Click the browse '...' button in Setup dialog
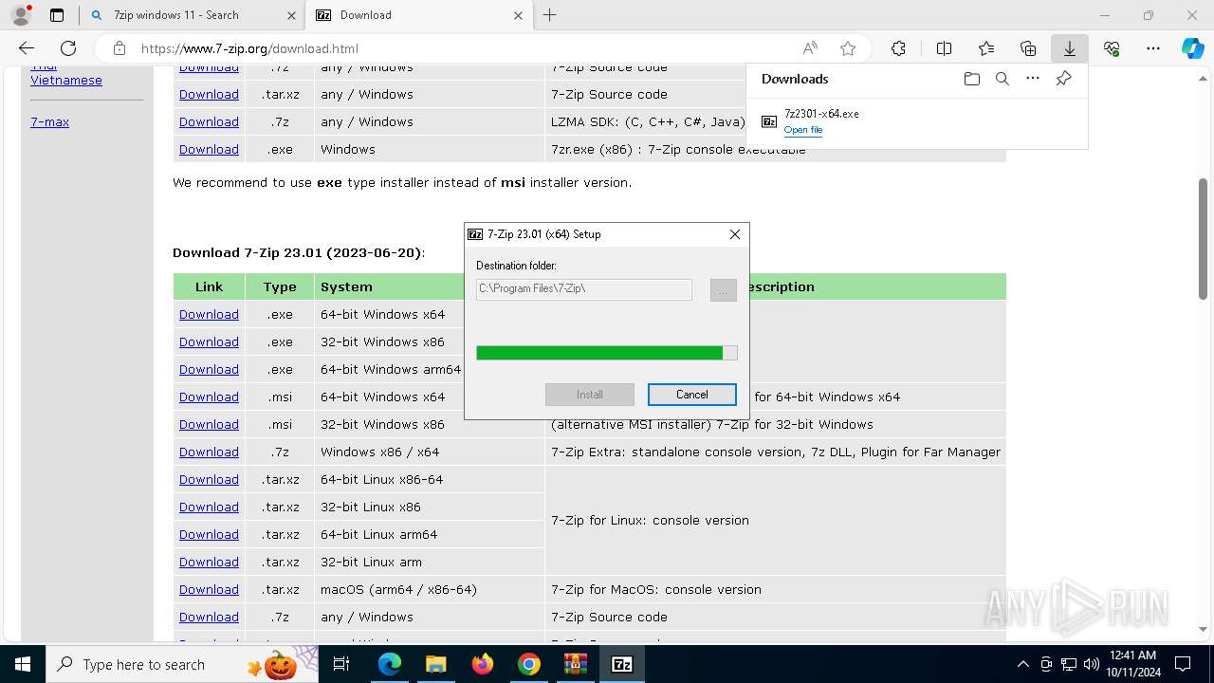1214x683 pixels. pos(723,290)
